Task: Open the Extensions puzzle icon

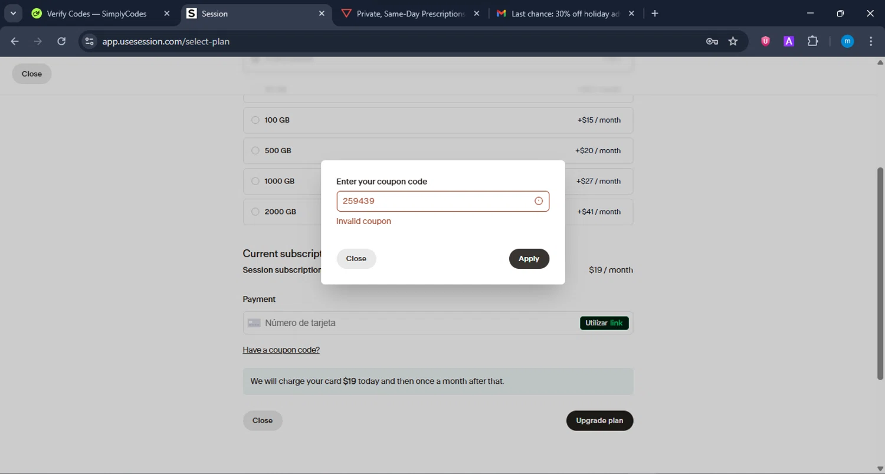Action: click(812, 41)
